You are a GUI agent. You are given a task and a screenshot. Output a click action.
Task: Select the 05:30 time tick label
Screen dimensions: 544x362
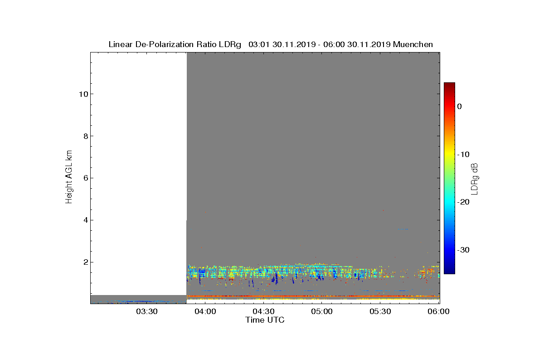click(381, 311)
